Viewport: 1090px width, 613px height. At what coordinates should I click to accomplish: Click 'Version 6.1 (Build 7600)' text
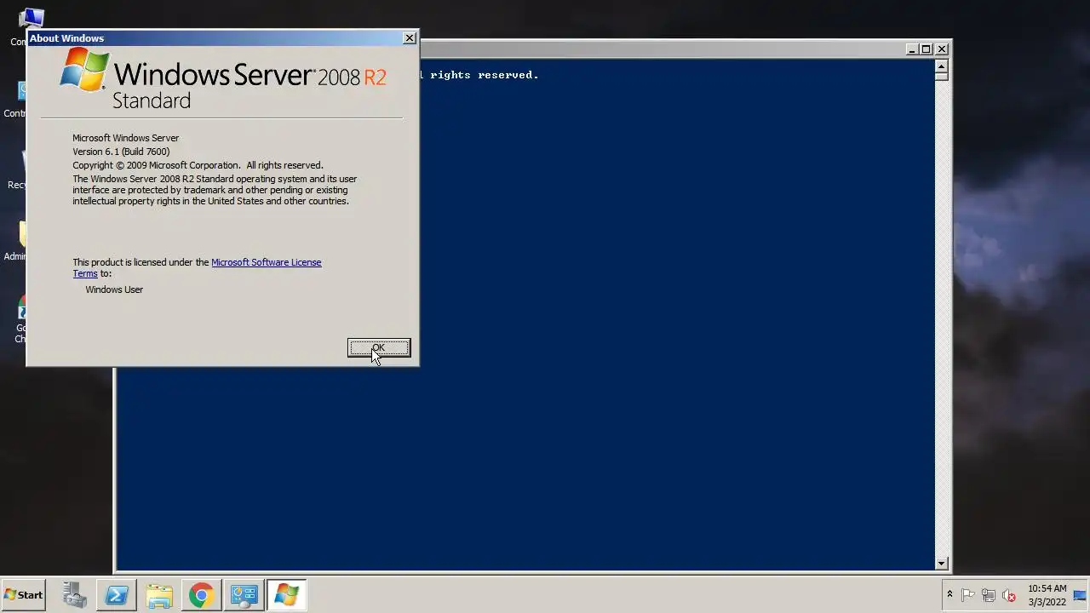(121, 152)
